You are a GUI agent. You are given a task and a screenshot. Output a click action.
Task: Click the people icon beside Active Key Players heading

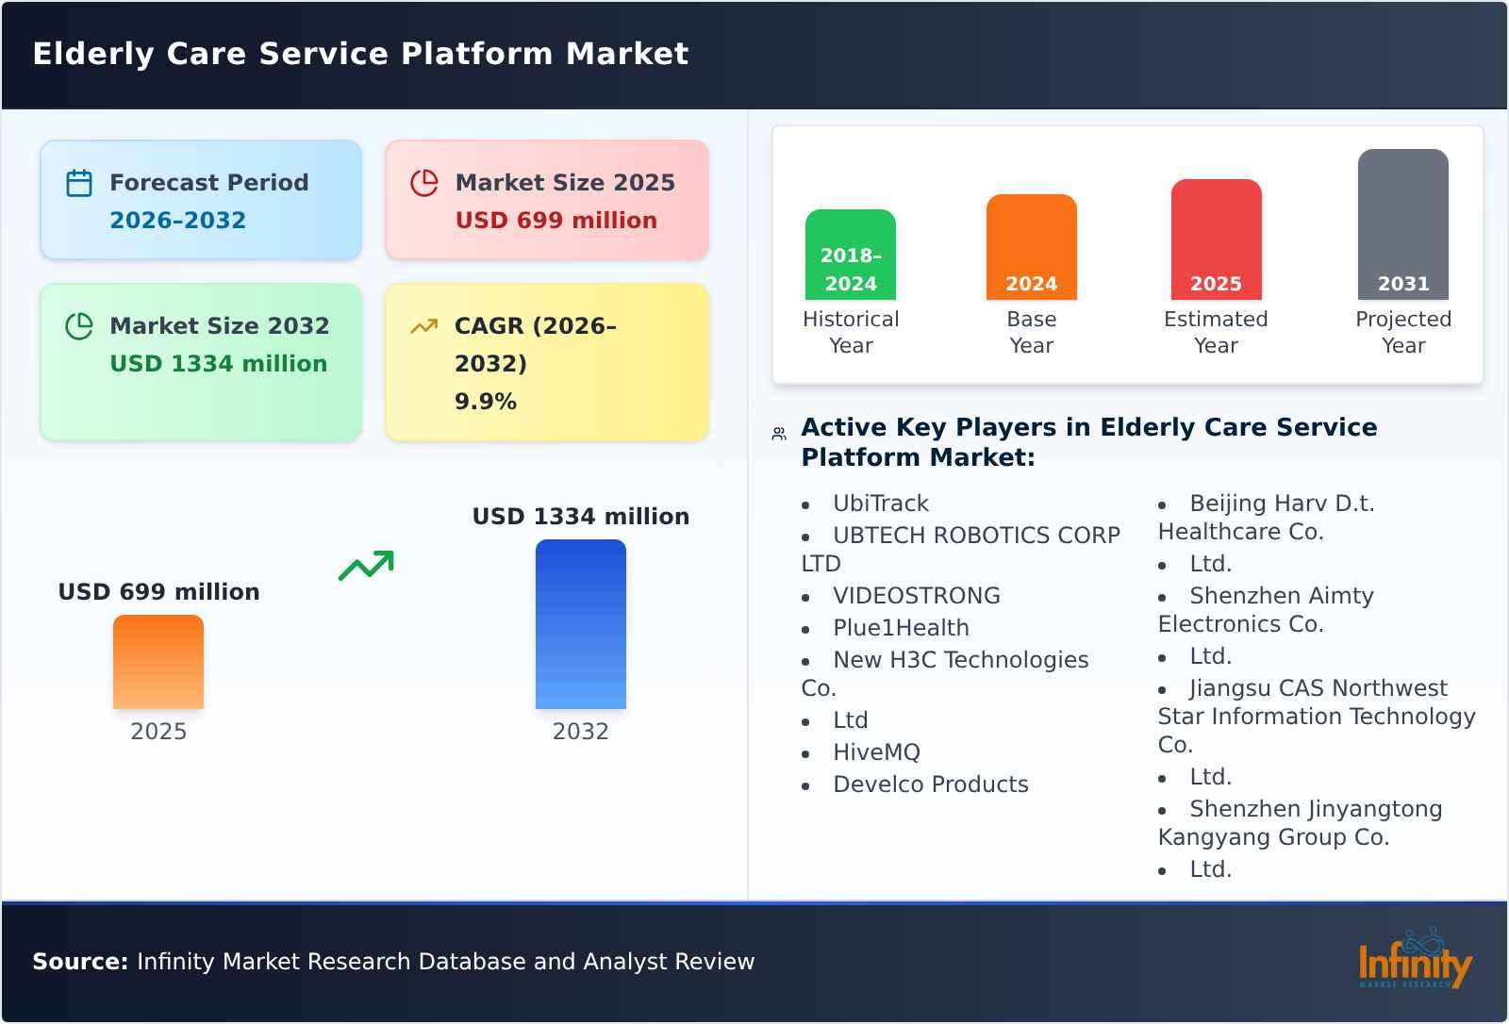point(777,432)
